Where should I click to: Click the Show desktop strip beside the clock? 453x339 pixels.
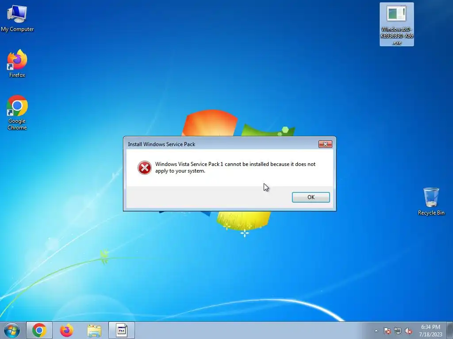450,330
